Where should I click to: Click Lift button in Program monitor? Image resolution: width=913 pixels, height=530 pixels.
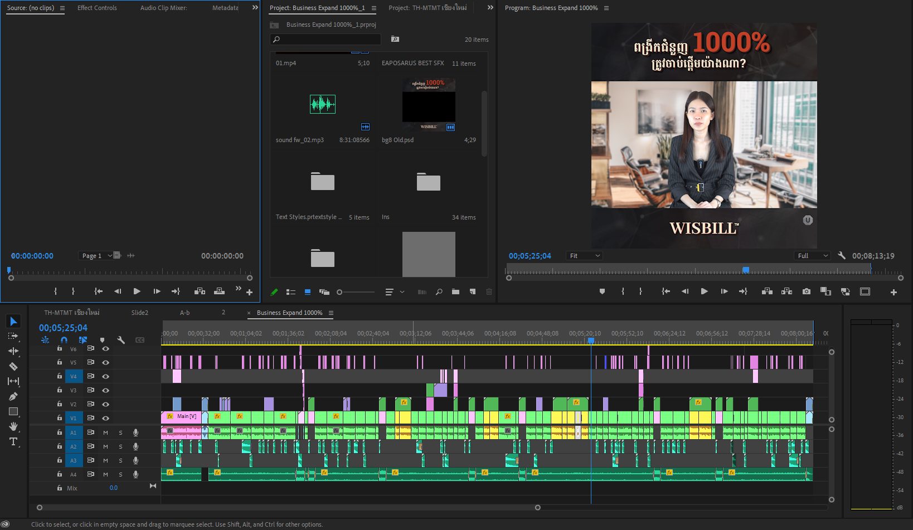point(767,291)
